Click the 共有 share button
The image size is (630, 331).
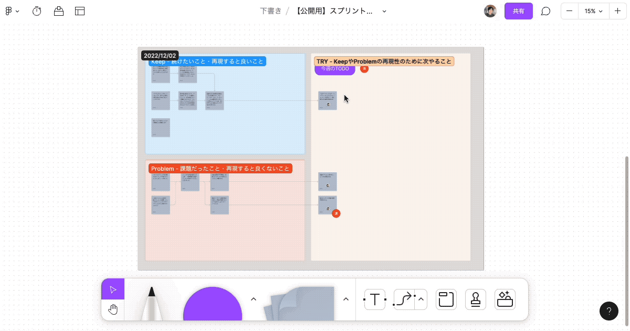pyautogui.click(x=519, y=11)
